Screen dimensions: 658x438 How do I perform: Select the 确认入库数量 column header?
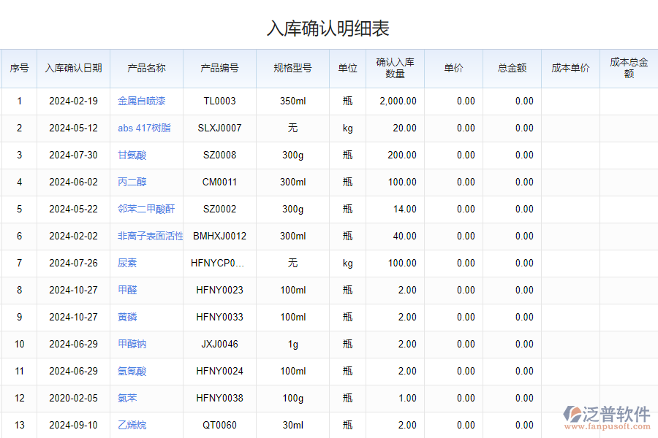[x=393, y=69]
